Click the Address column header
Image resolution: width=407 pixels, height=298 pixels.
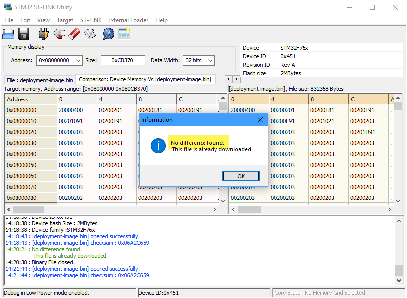[31, 99]
